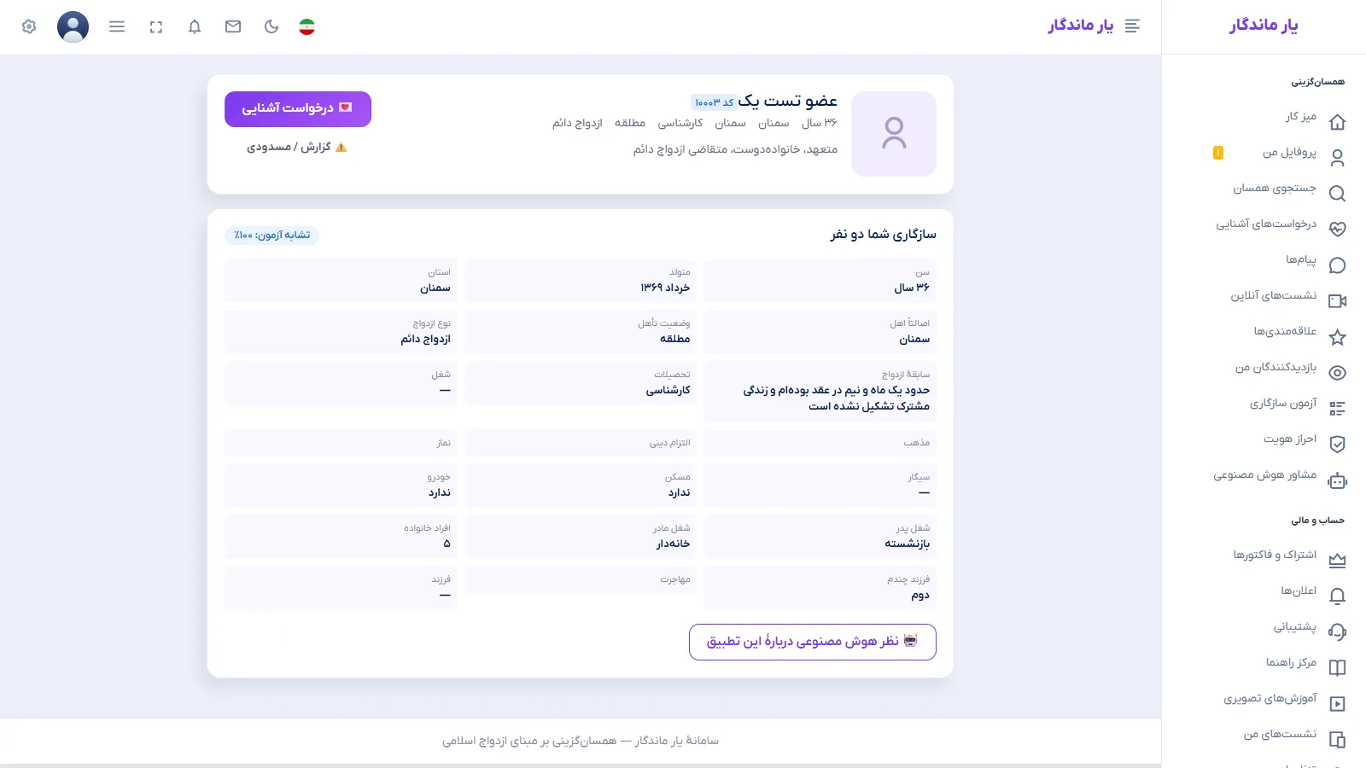Click the تشابه آزمون ۱۰۰٪ badge
Image resolution: width=1366 pixels, height=768 pixels.
point(272,236)
